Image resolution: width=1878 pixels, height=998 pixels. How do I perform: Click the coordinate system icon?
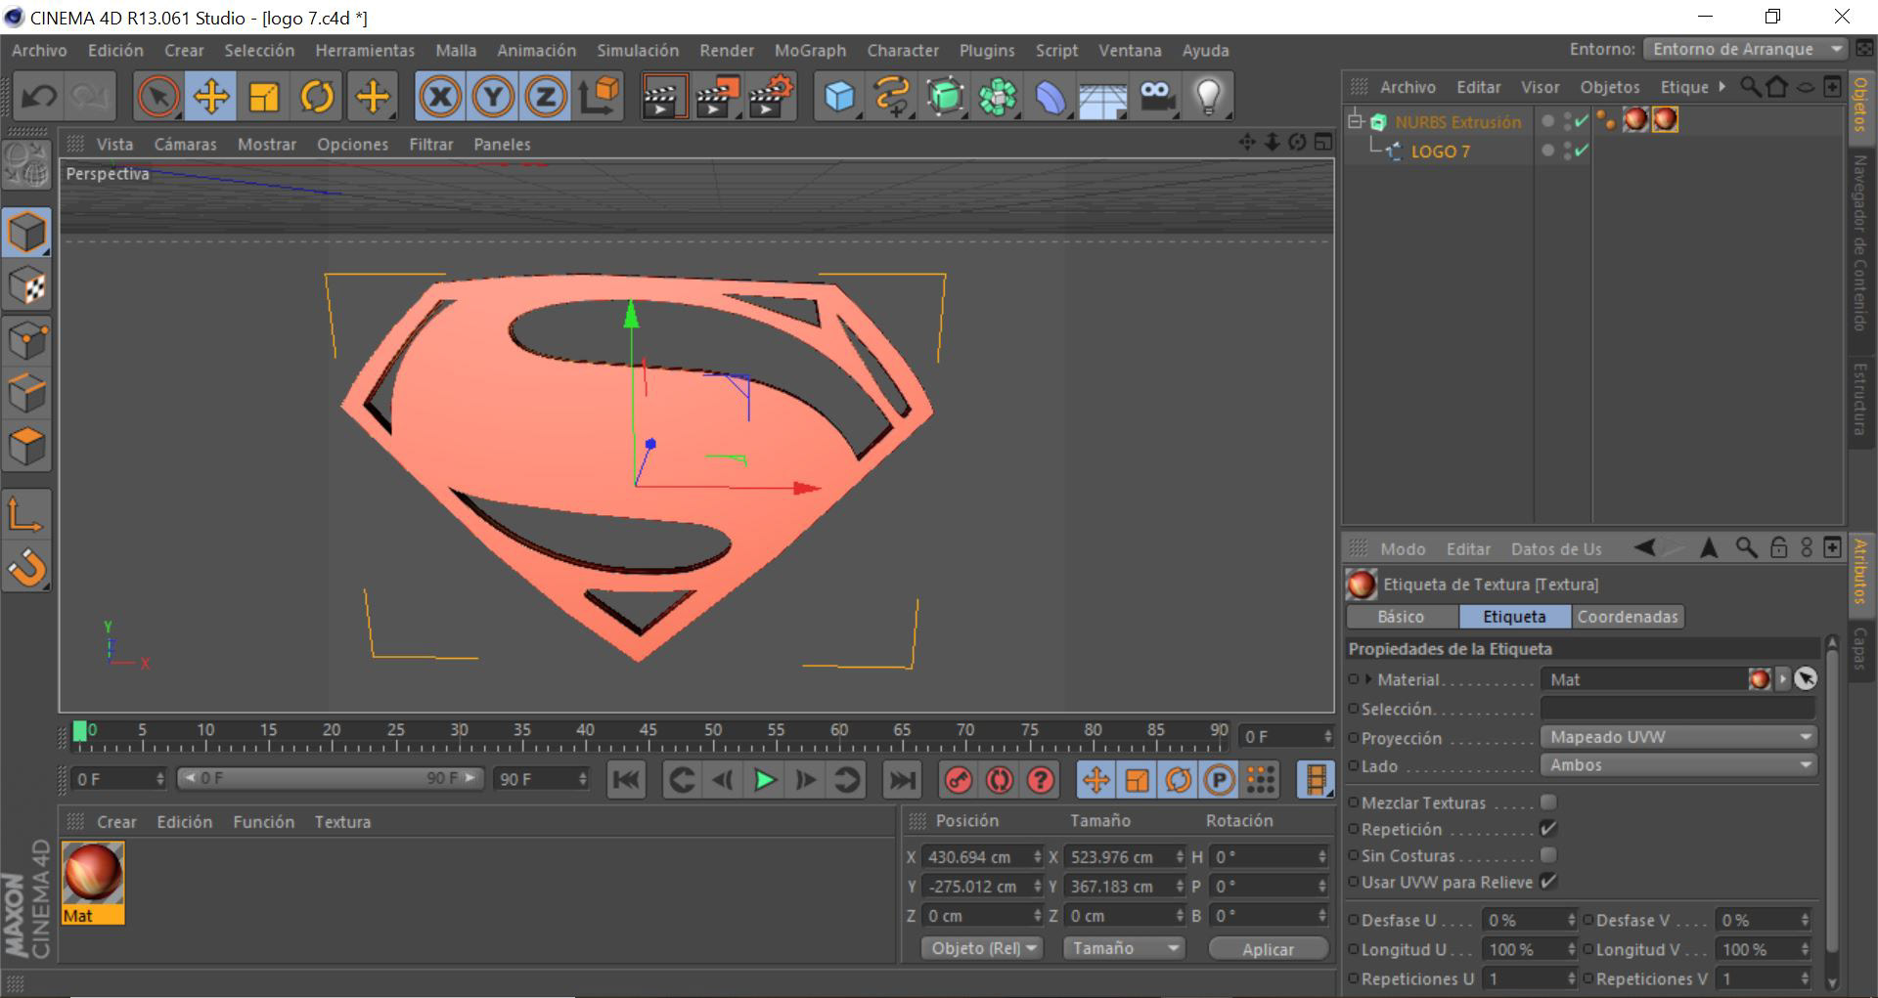(599, 96)
